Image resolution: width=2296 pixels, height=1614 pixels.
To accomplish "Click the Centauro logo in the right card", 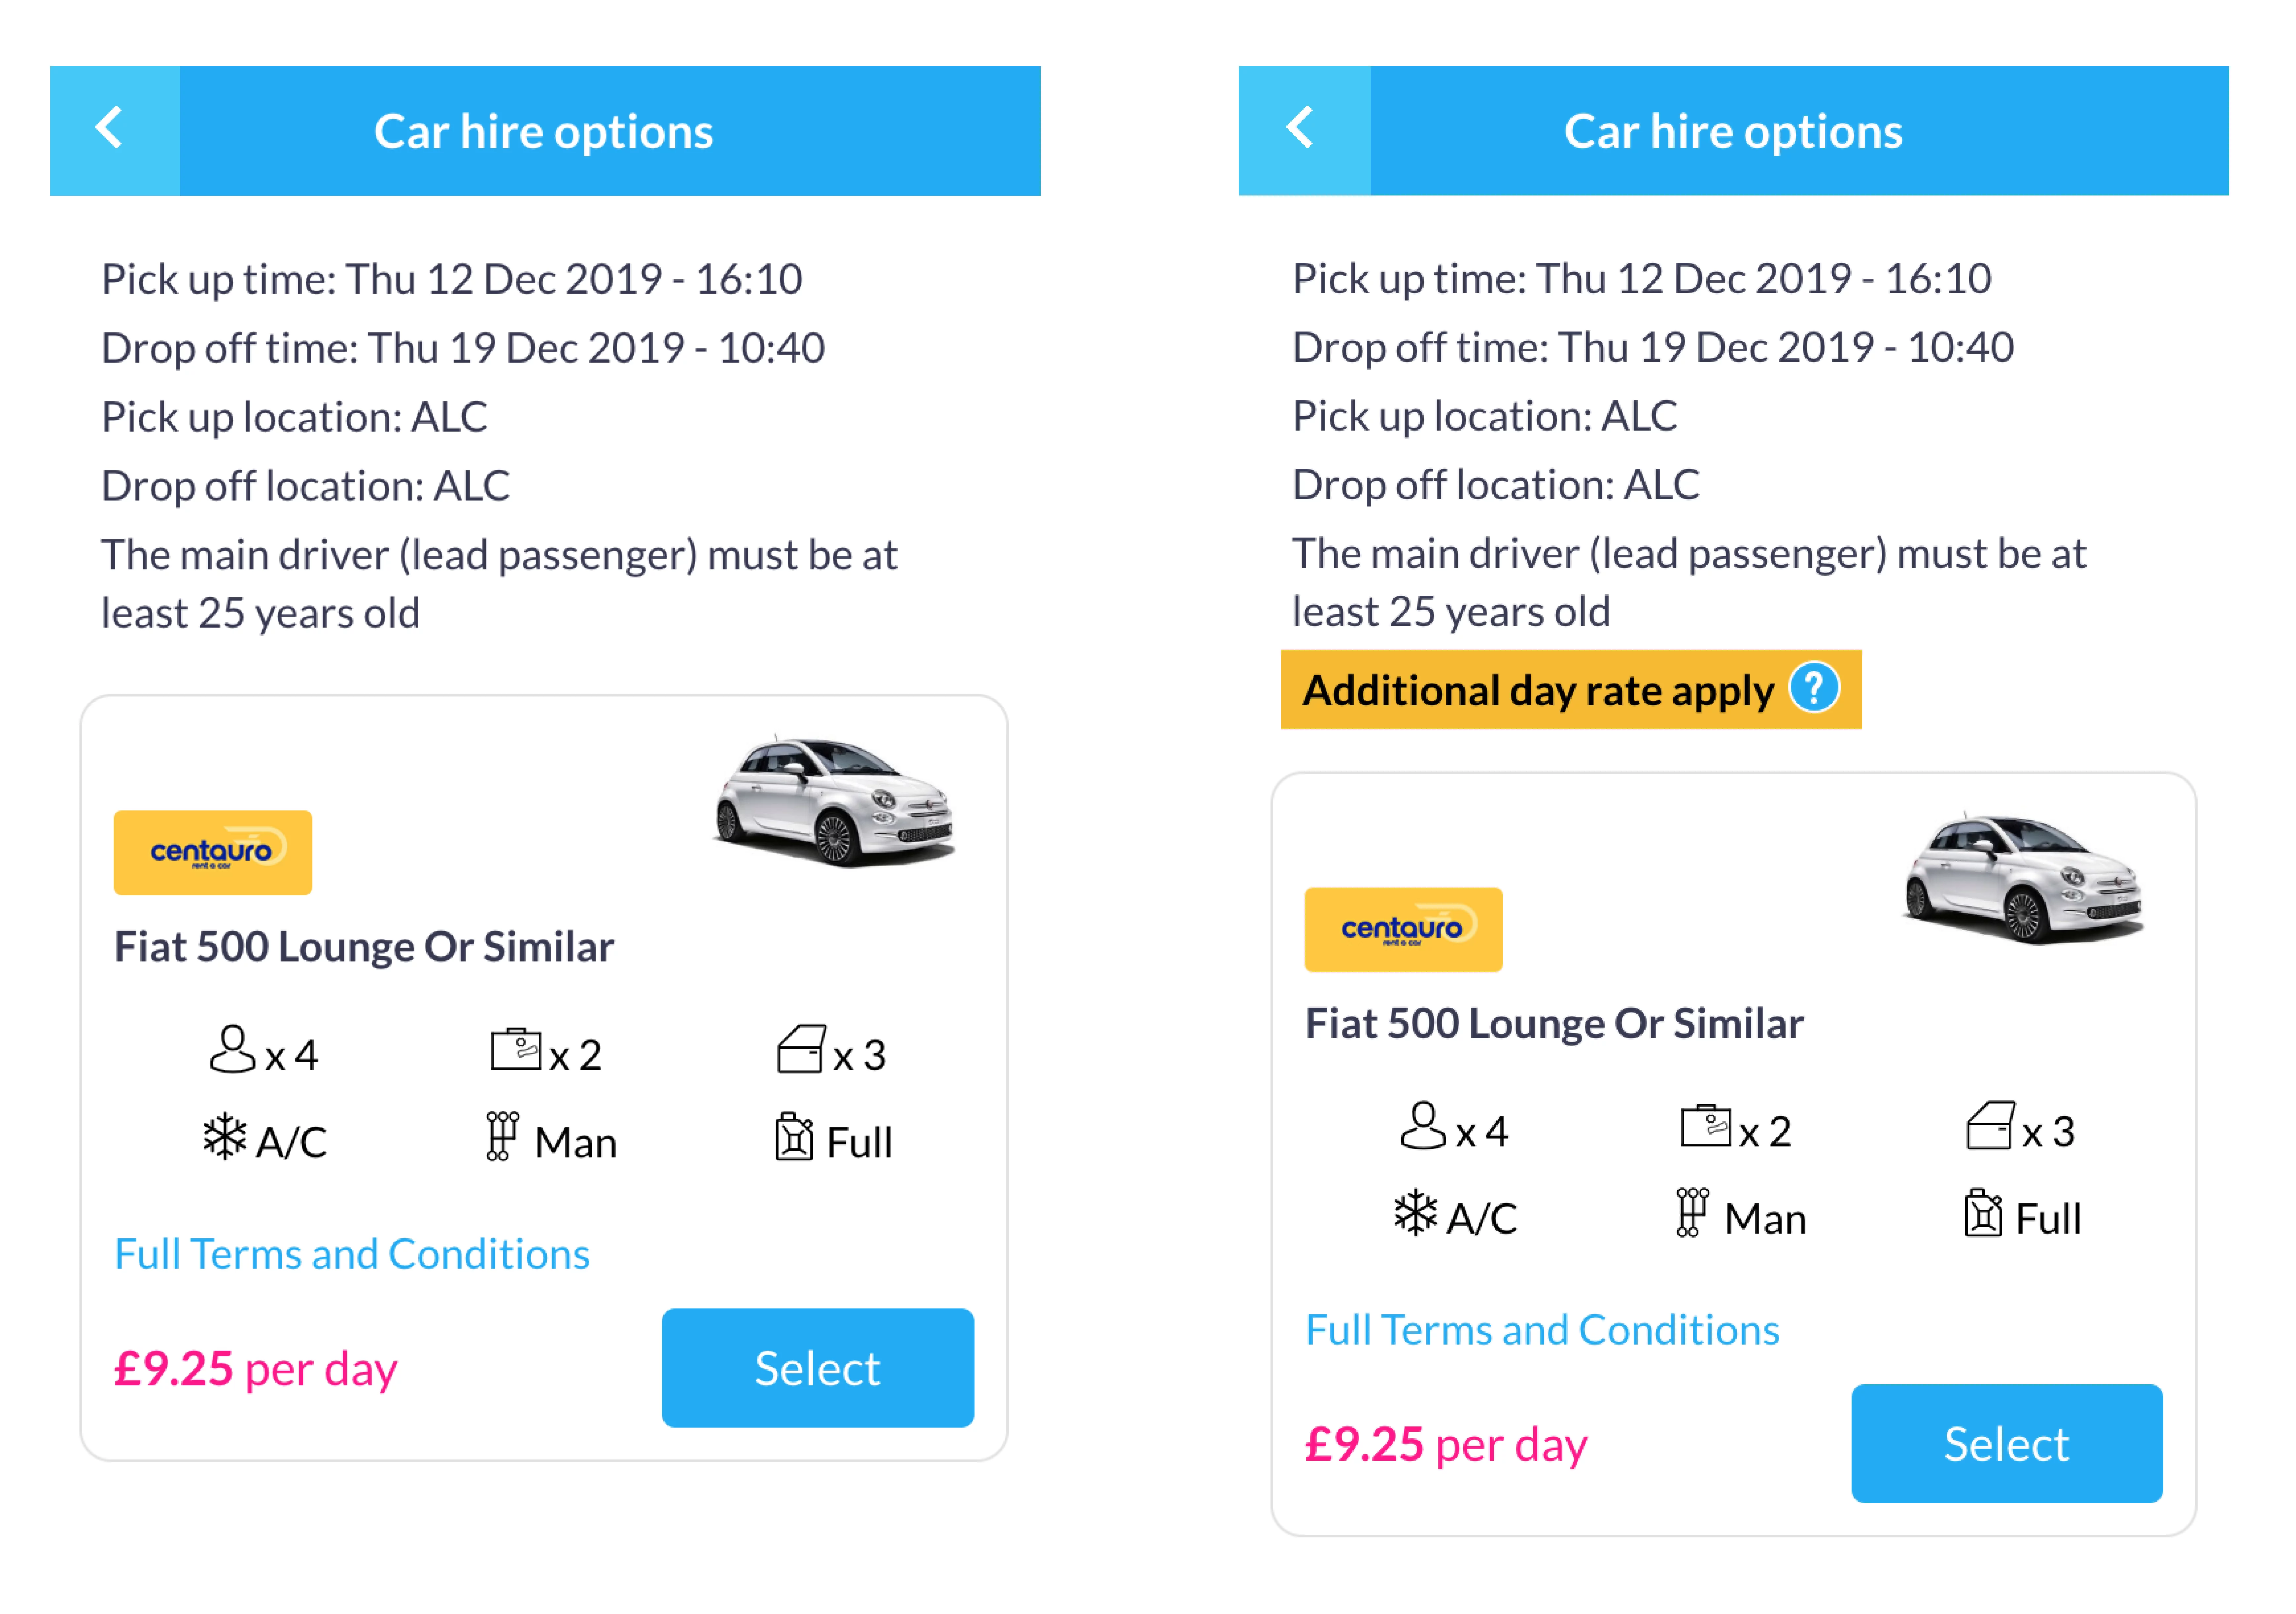I will tap(1403, 929).
